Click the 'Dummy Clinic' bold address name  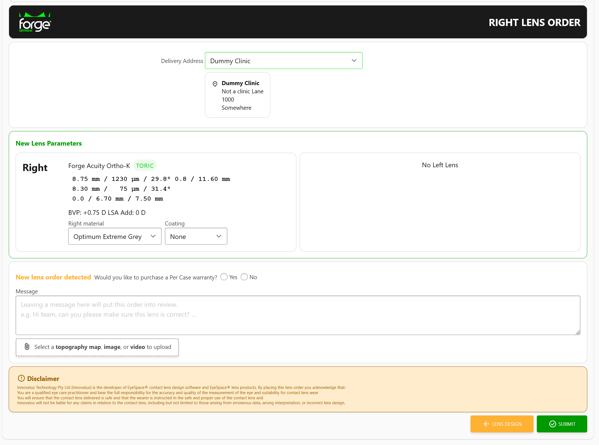[x=240, y=83]
